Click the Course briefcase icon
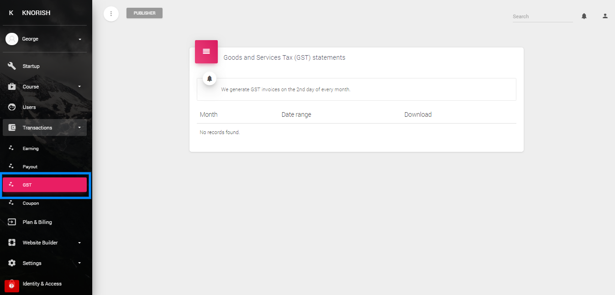The width and height of the screenshot is (615, 295). pos(12,87)
